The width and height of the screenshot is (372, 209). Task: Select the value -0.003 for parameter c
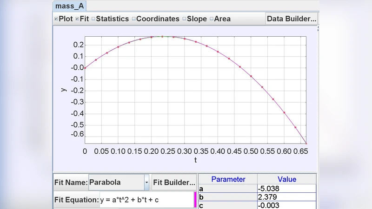pos(286,205)
